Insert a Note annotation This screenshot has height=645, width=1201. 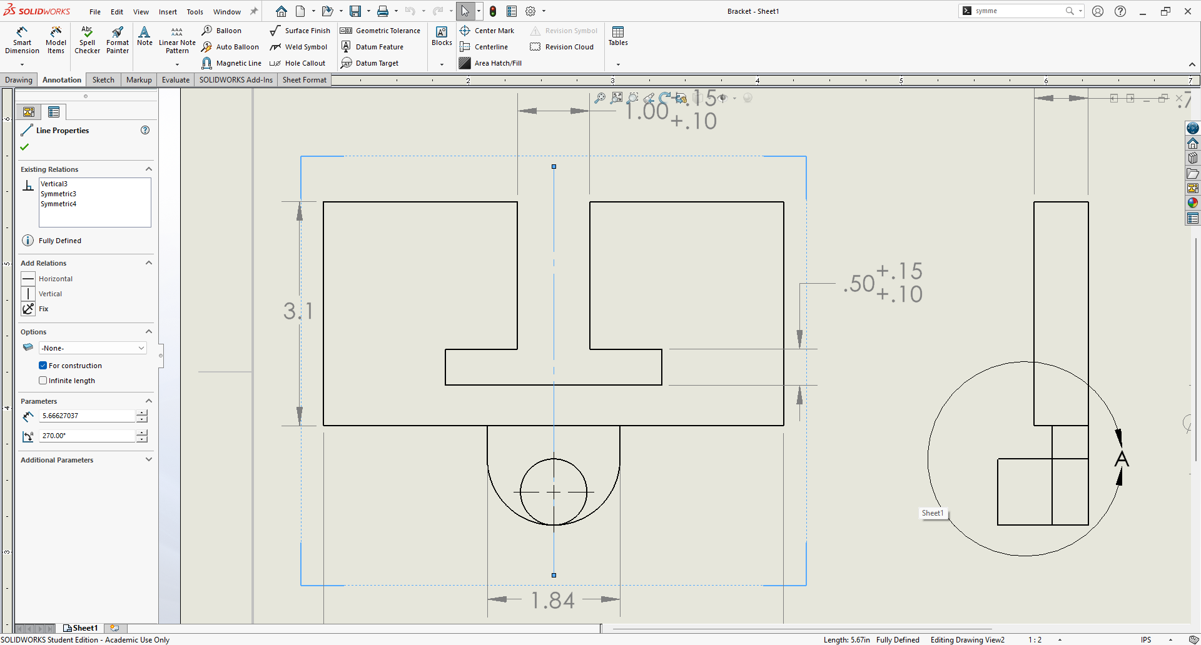(x=144, y=36)
